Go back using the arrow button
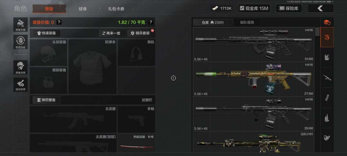This screenshot has height=156, width=347. coord(320,8)
